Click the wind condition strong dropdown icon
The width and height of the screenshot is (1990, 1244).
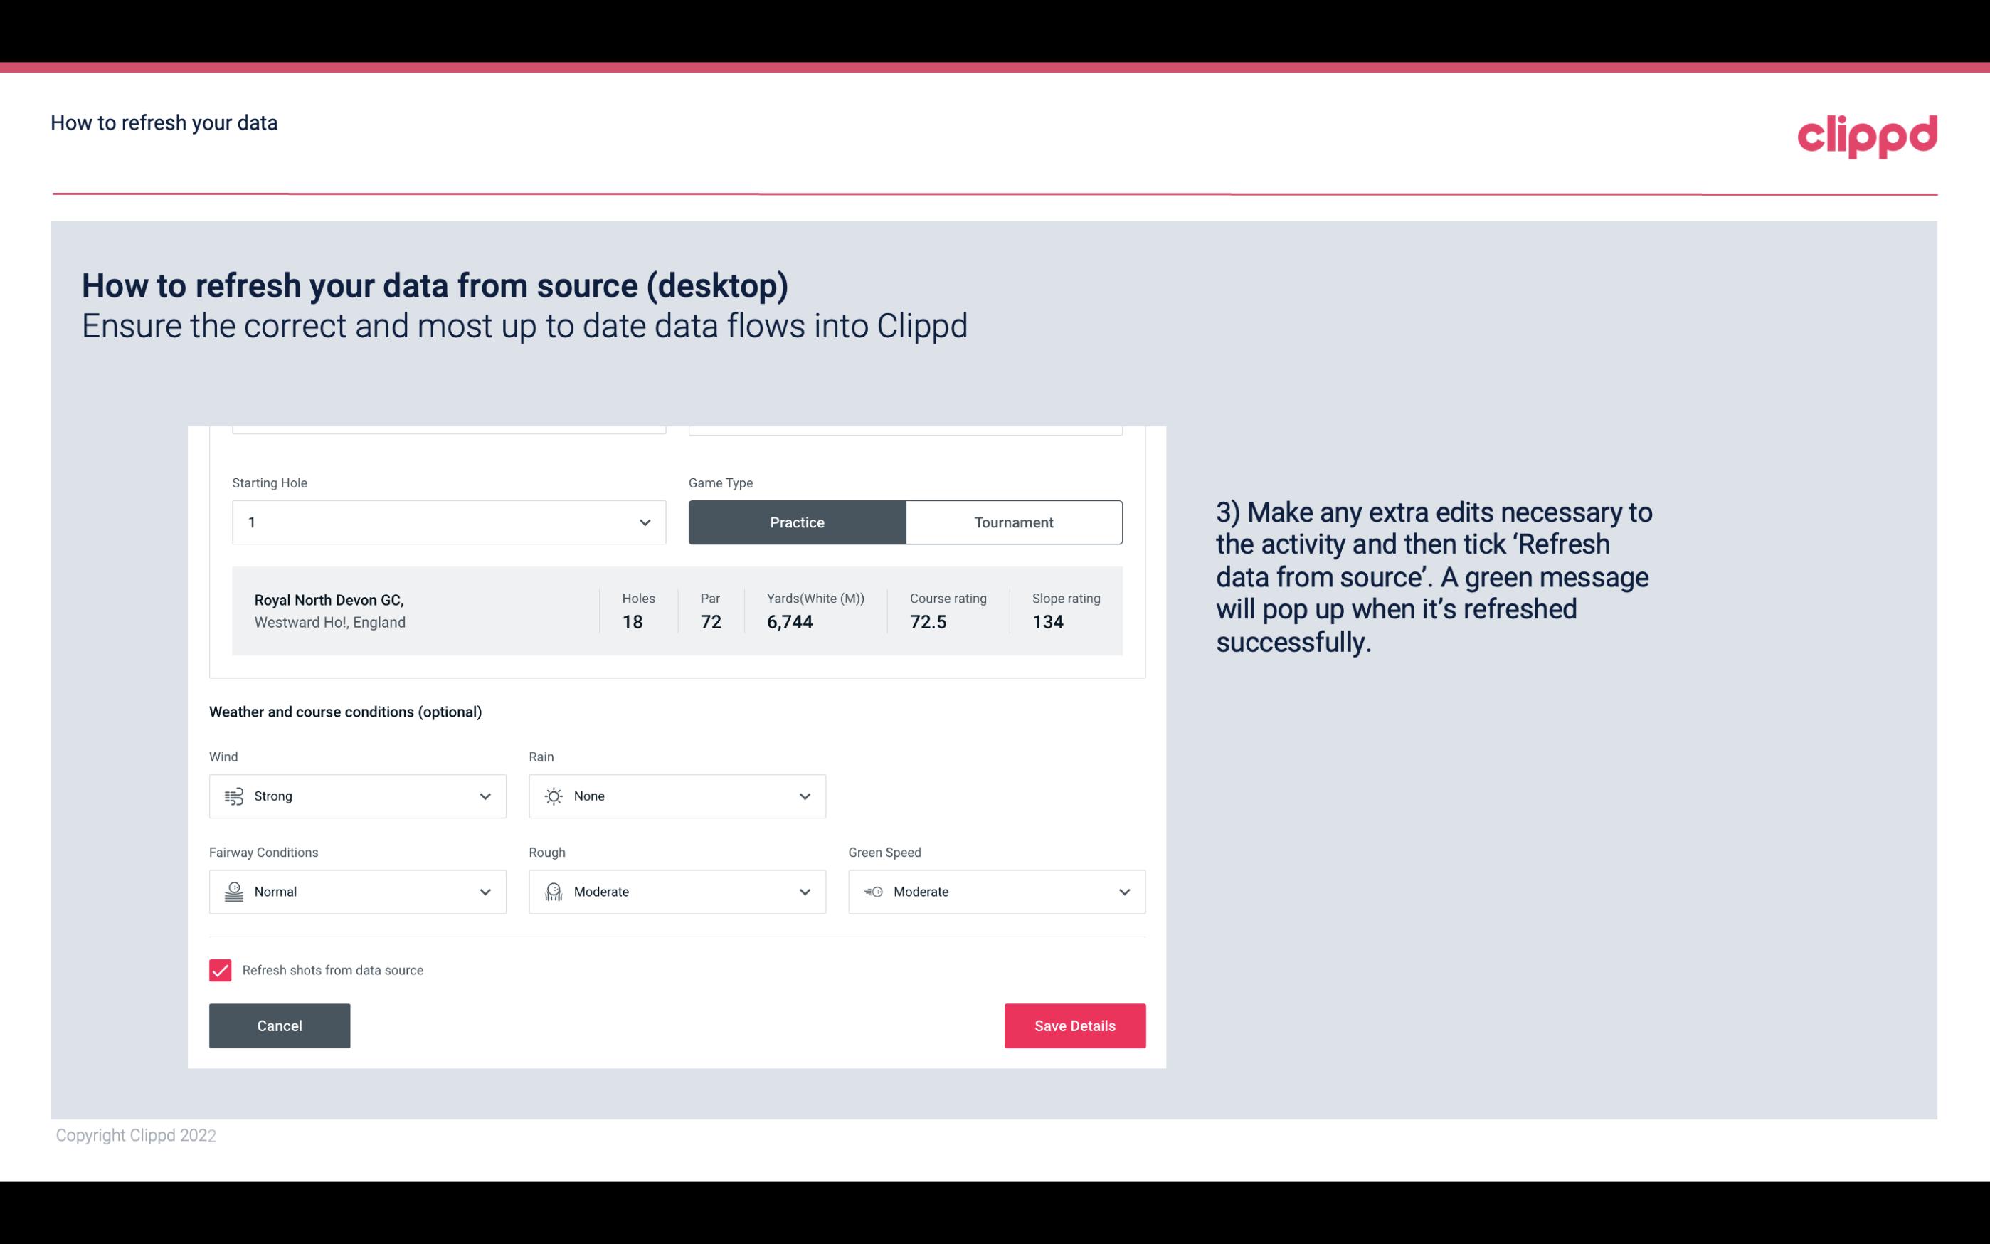tap(485, 796)
